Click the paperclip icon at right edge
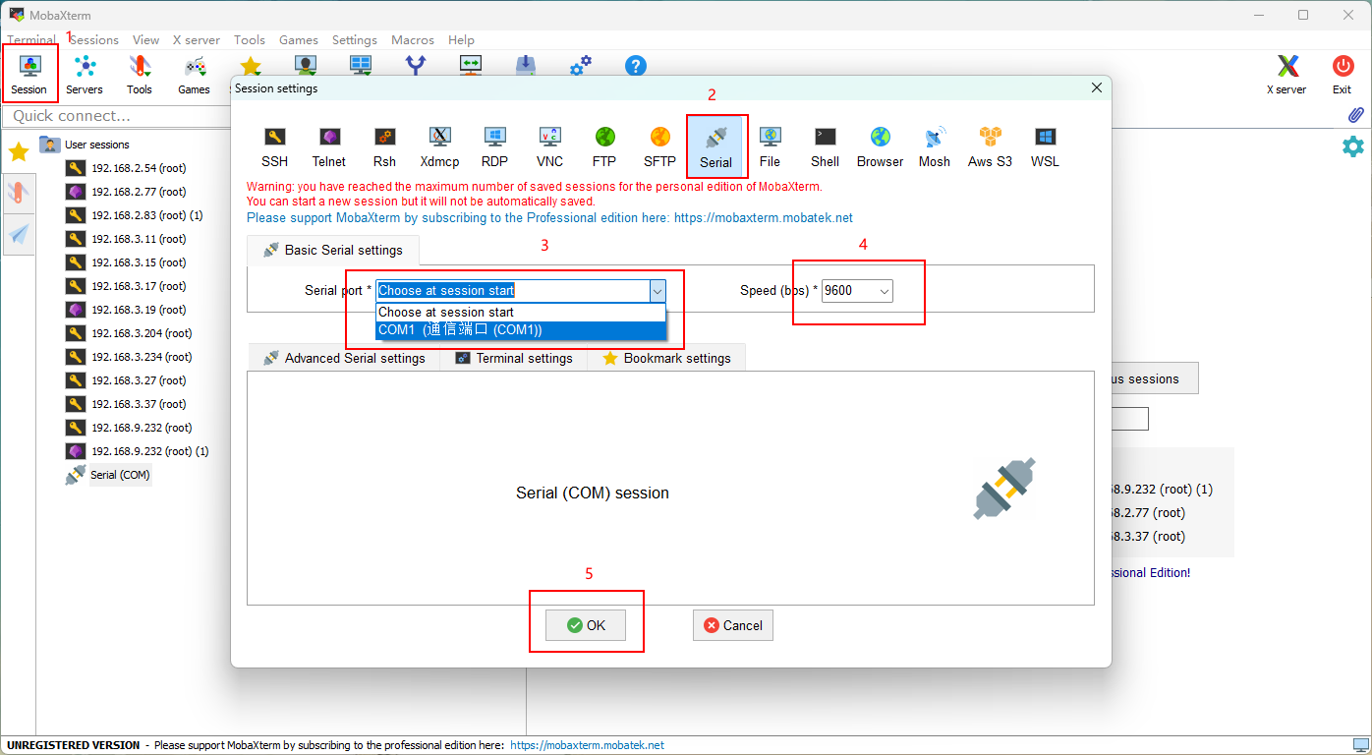1372x755 pixels. 1355,115
